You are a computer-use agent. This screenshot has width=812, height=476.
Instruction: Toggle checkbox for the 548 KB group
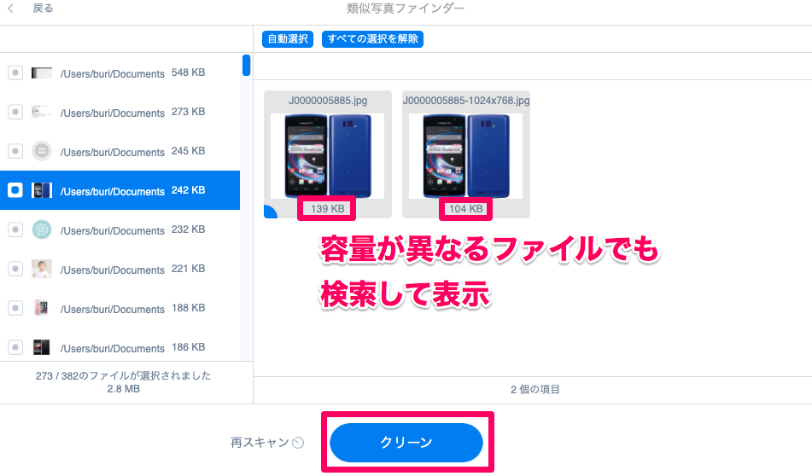click(15, 73)
